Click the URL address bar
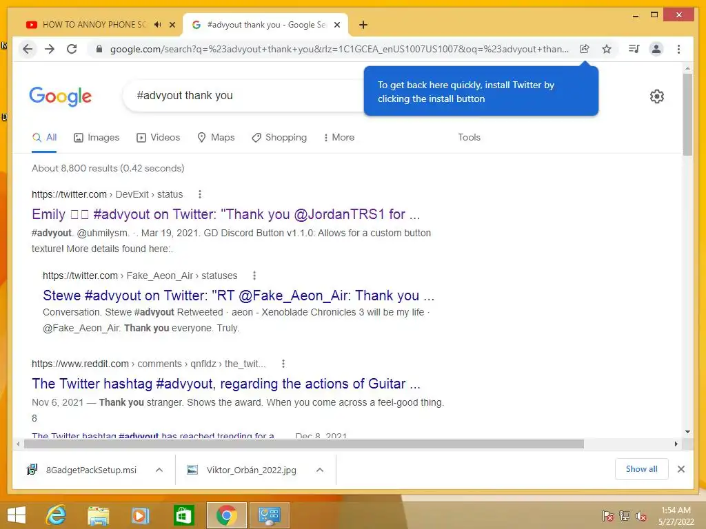Viewport: 706px width, 529px height. coord(339,49)
